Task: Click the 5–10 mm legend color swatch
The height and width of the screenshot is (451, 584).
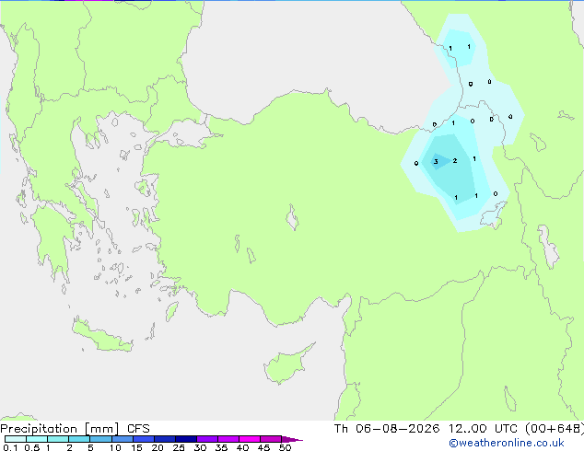Action: coord(100,439)
